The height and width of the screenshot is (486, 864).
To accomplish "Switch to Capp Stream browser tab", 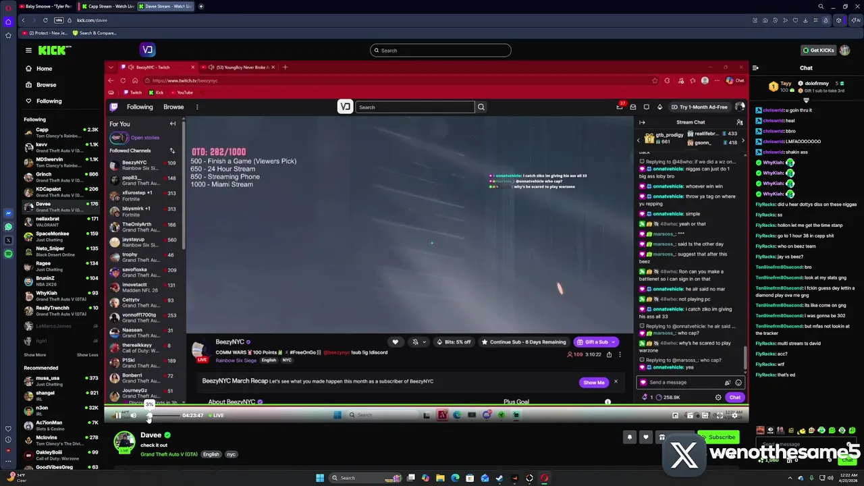I will pos(107,6).
